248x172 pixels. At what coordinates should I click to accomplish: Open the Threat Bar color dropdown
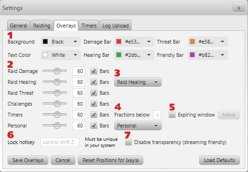pyautogui.click(x=208, y=42)
